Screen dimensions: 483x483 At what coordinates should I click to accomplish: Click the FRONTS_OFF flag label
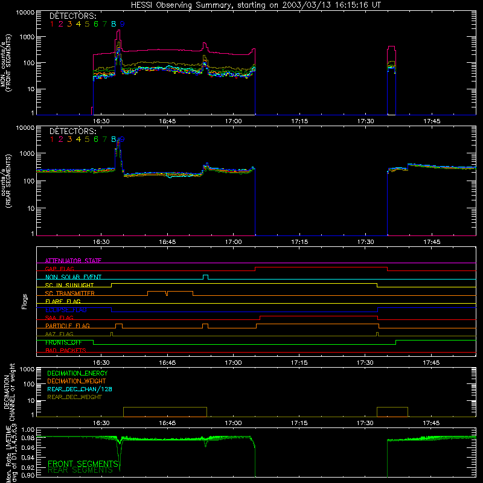(63, 342)
